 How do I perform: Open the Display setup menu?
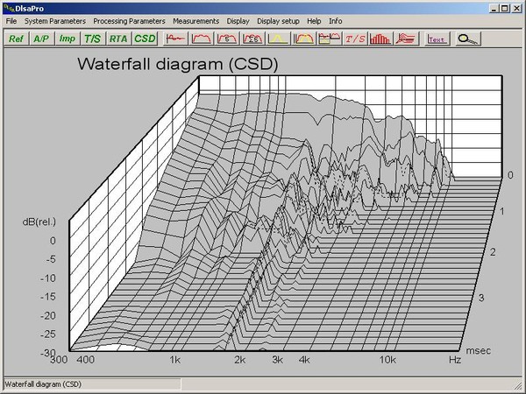click(x=278, y=21)
